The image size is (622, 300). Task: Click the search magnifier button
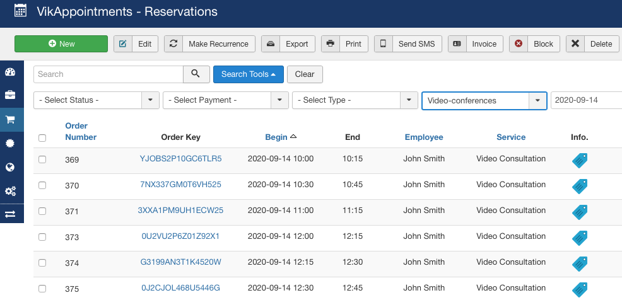point(196,74)
